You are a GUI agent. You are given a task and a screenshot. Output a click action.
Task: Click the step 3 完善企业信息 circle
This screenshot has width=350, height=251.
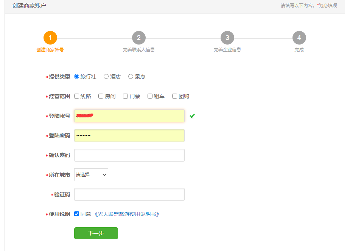click(227, 38)
